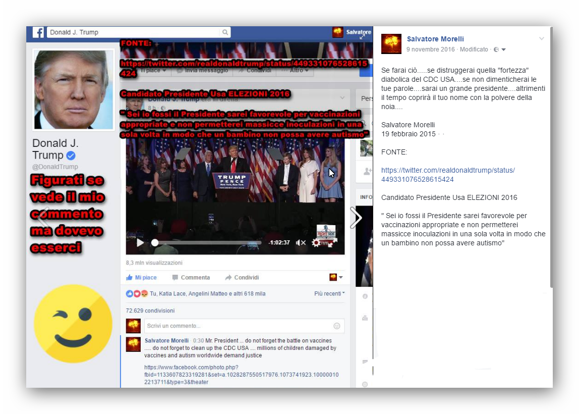Screen dimensions: 579x414
Task: Open the facebook.com/photo.php link in the comment
Action: click(242, 375)
